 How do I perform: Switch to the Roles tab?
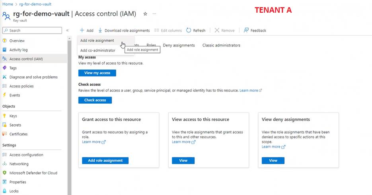(151, 45)
